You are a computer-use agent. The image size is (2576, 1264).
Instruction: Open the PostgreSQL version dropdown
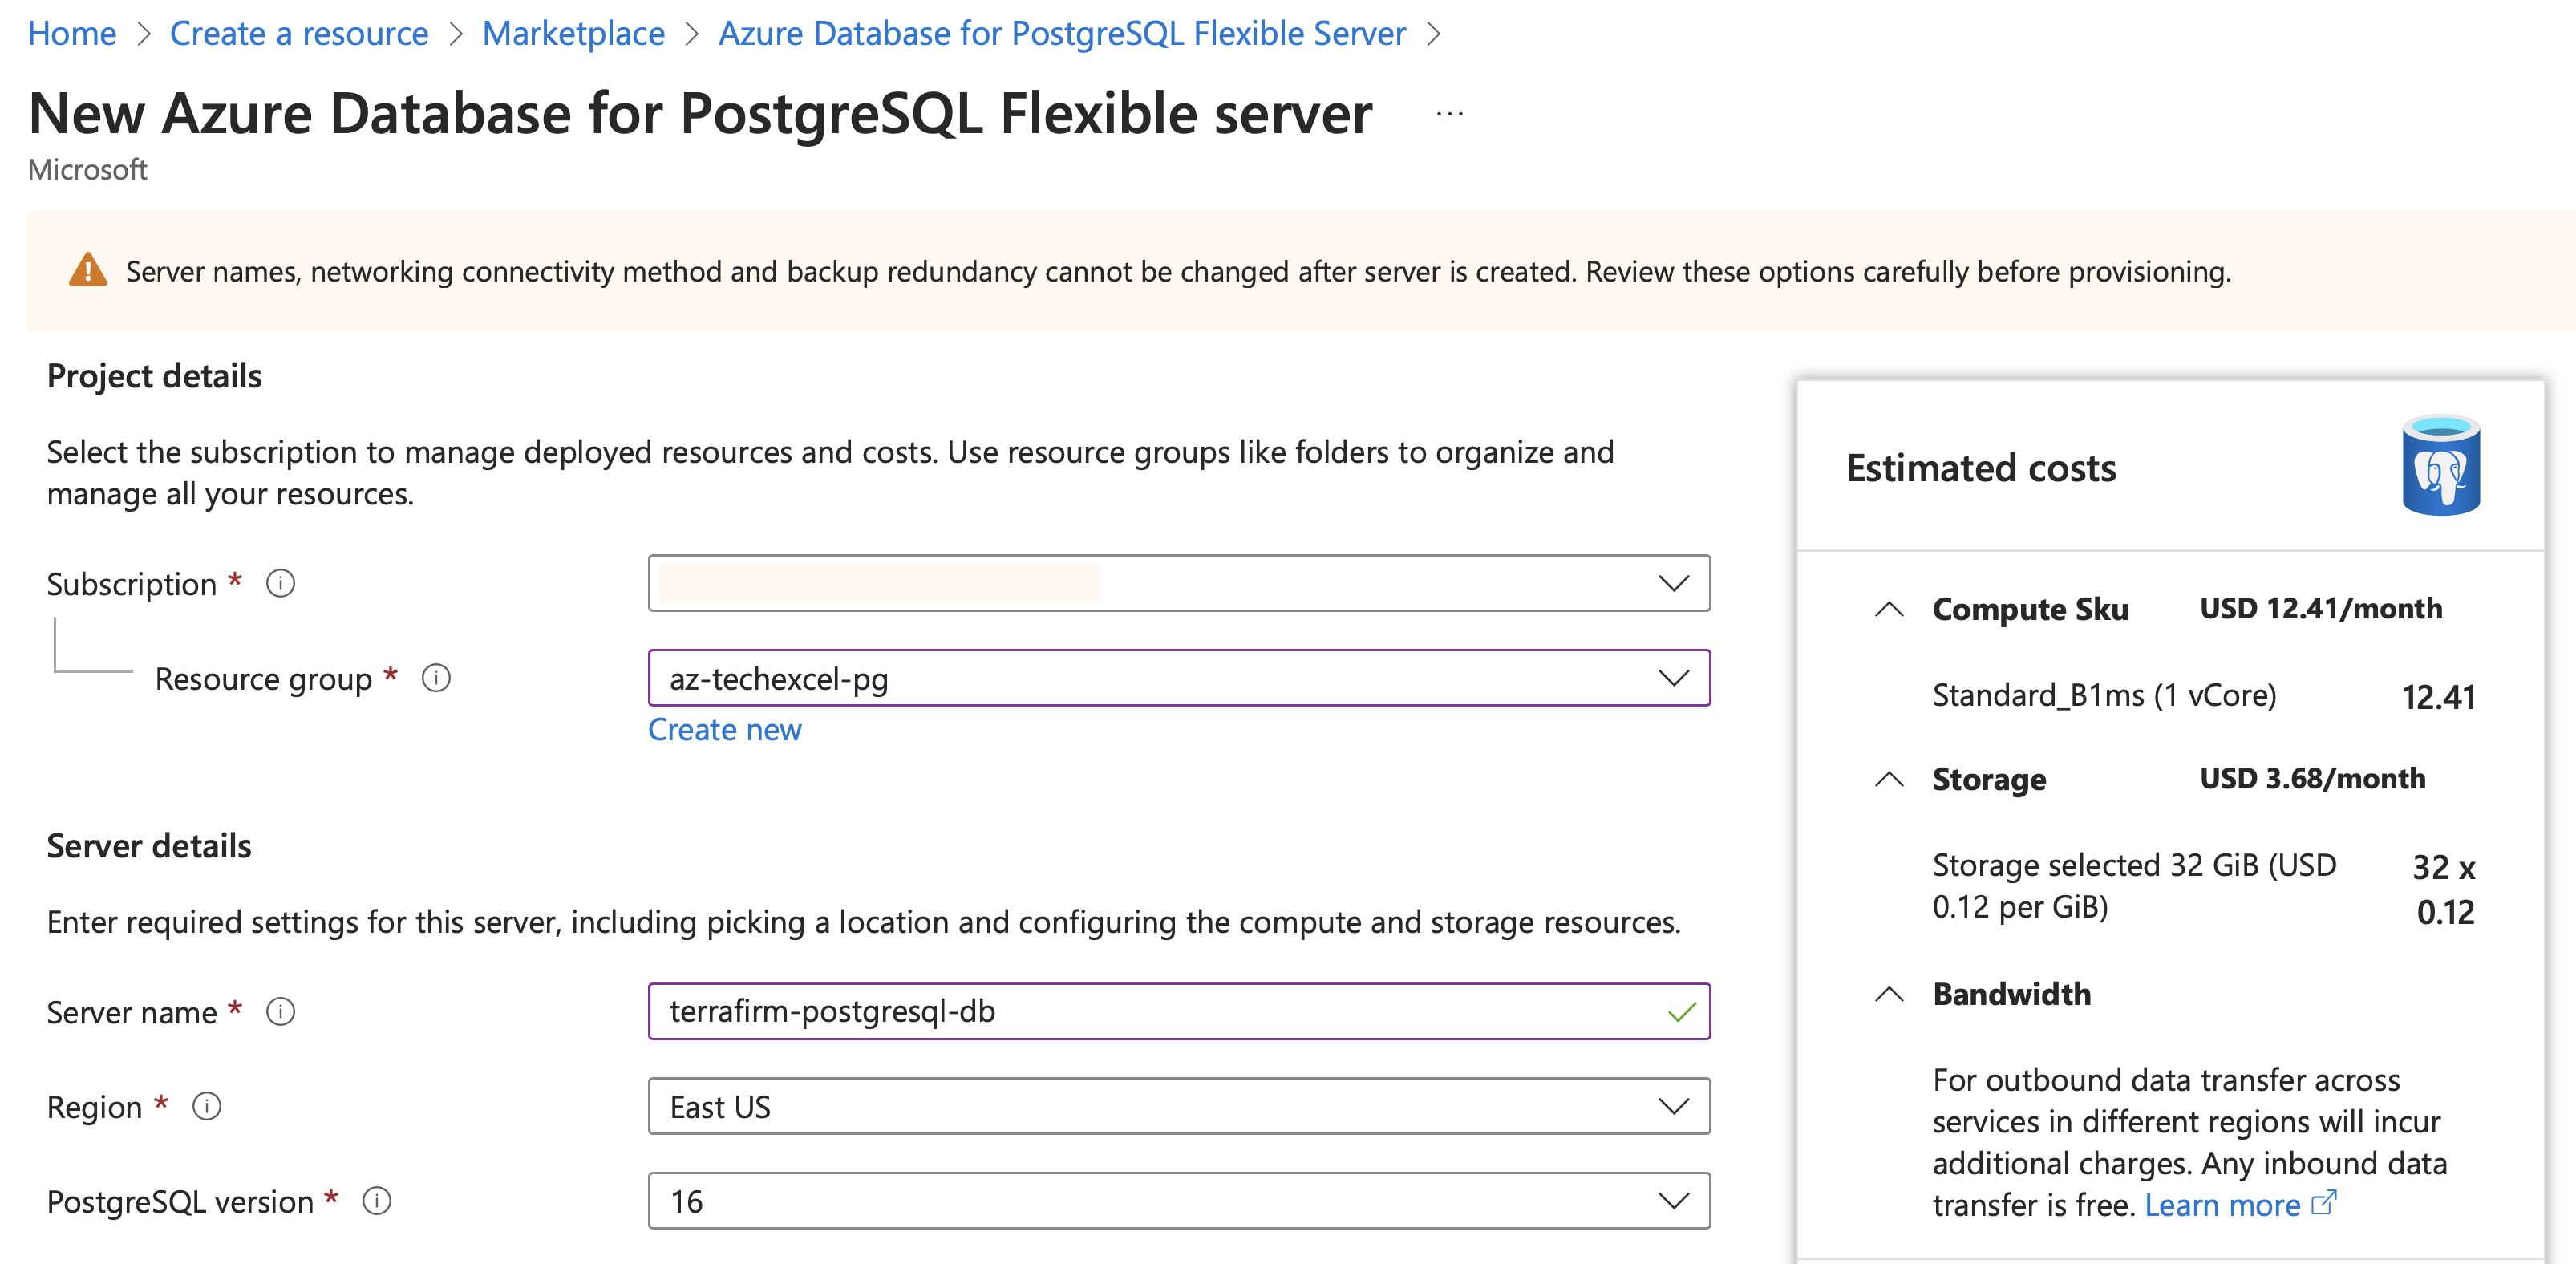pos(1178,1200)
